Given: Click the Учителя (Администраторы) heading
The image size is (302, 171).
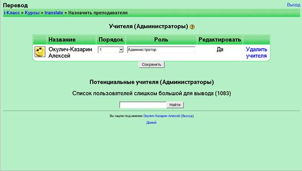Looking at the screenshot, I should [148, 26].
